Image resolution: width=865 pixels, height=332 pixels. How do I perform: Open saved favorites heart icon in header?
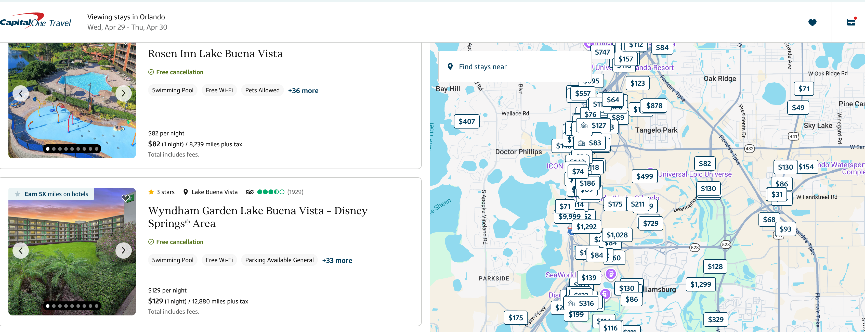pyautogui.click(x=812, y=22)
